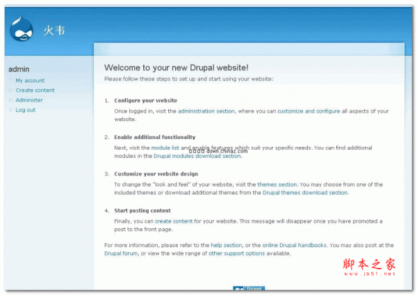Click the Drupal droplet logo
This screenshot has height=295, width=417.
pyautogui.click(x=22, y=29)
